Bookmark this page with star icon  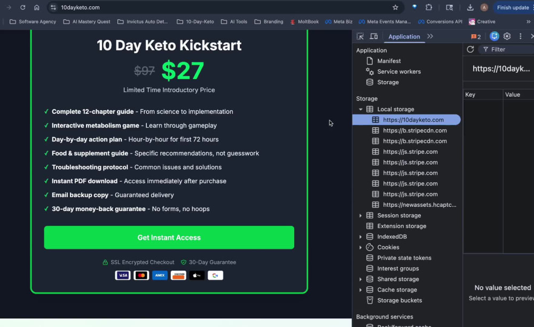[395, 7]
